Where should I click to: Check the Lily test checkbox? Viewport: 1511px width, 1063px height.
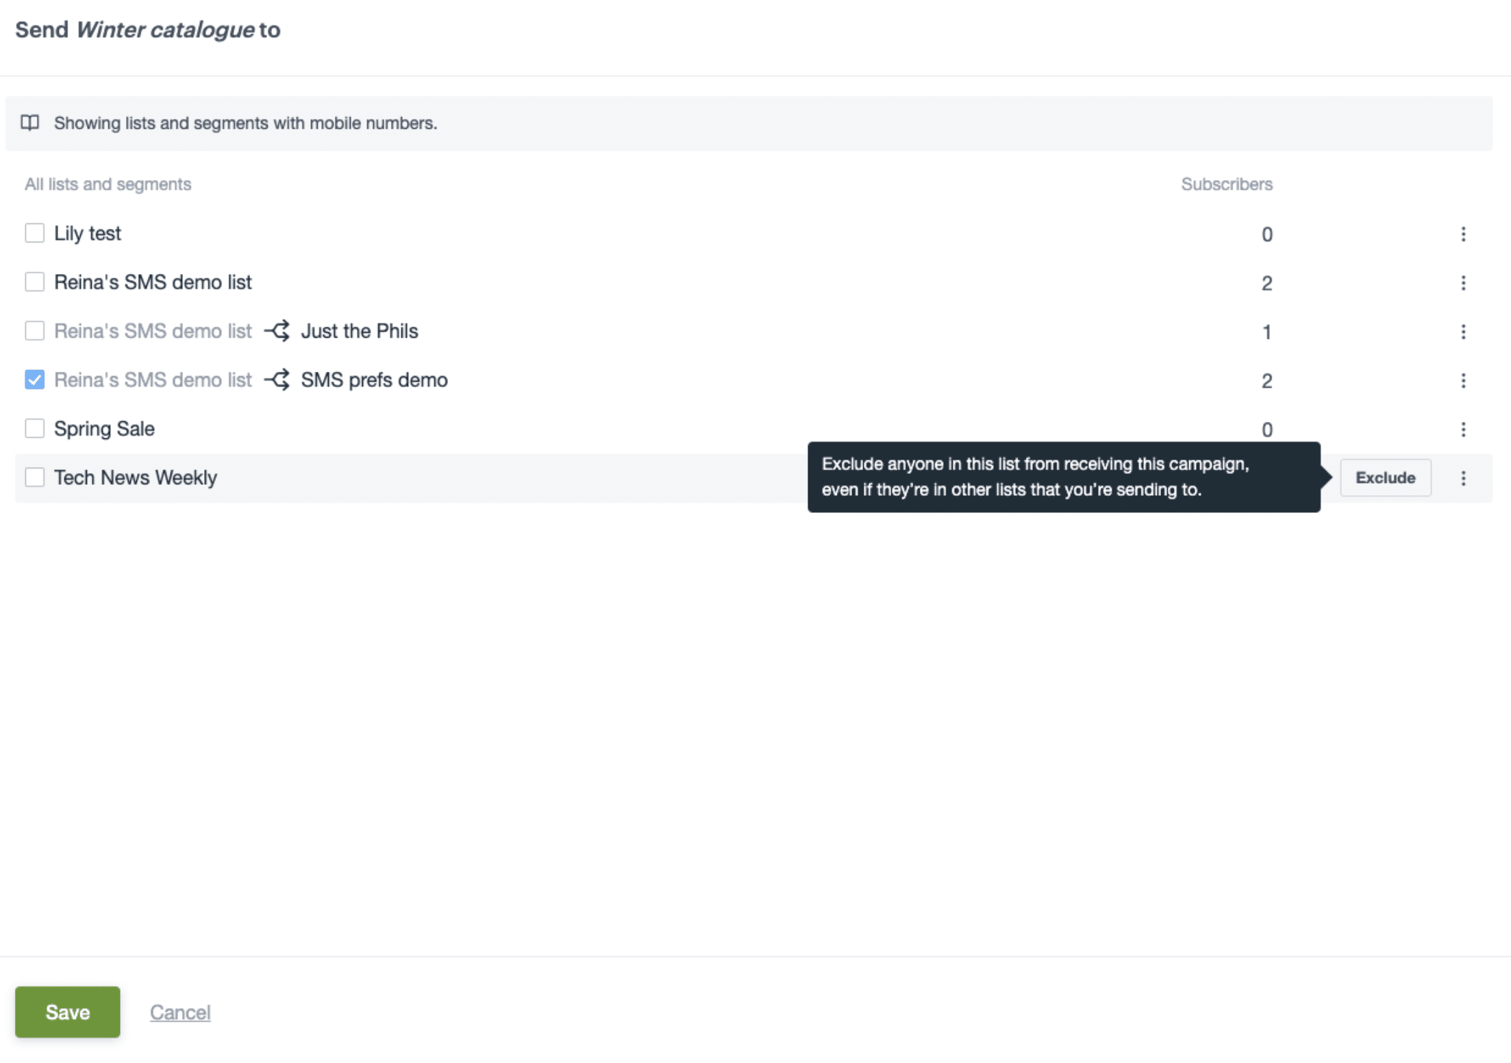coord(34,233)
